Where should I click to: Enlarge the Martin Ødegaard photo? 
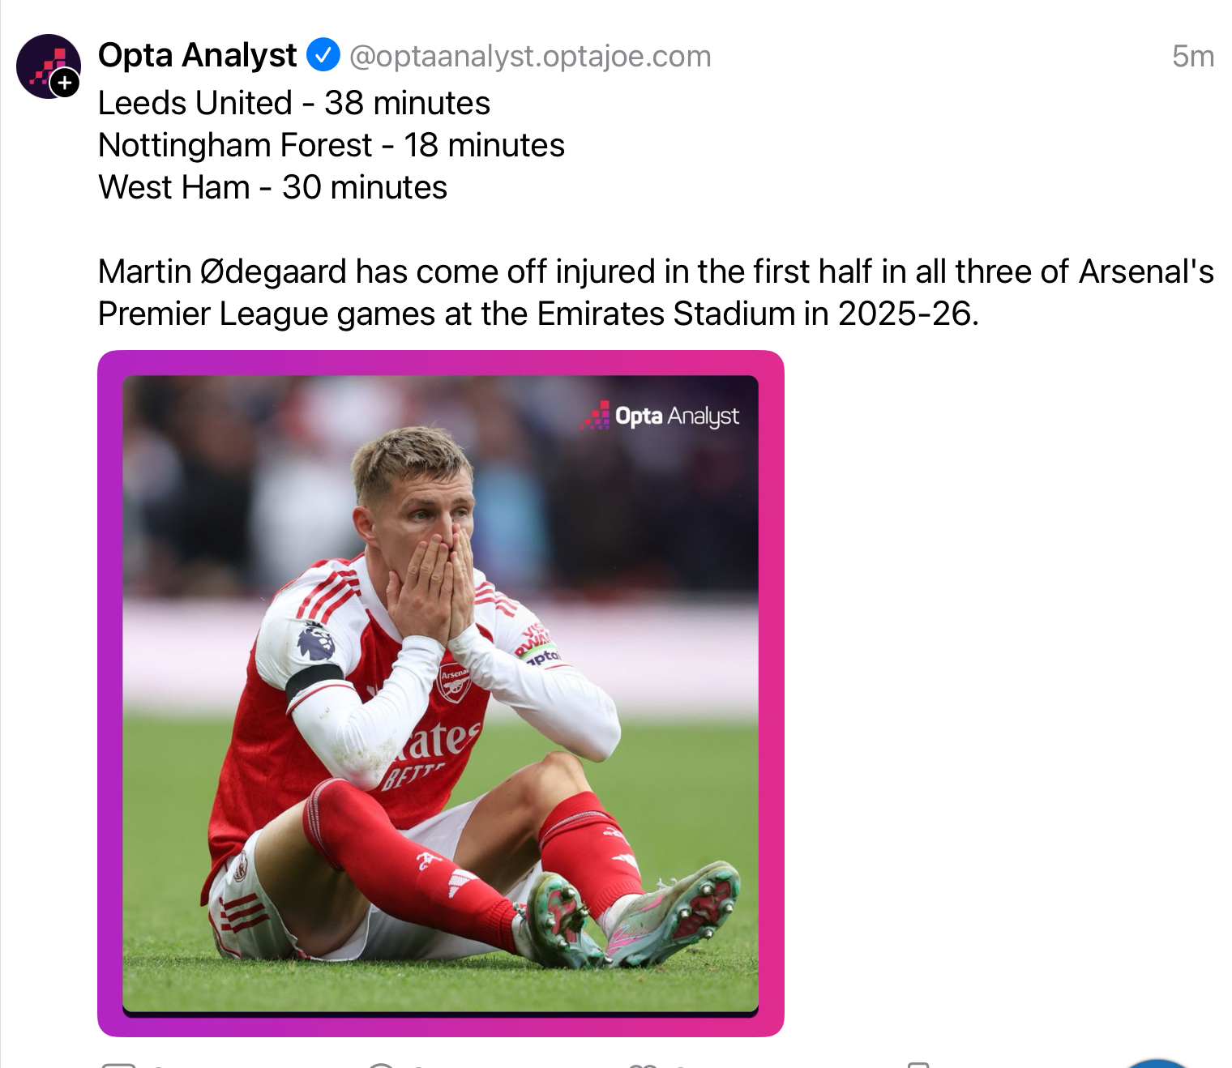440,693
